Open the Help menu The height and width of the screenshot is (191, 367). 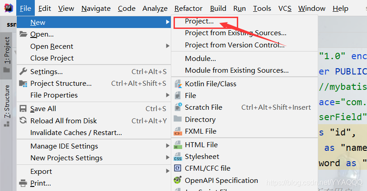pyautogui.click(x=340, y=8)
